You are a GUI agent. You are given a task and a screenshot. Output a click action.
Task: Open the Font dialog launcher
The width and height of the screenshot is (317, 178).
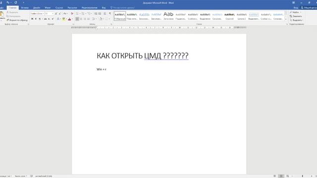[73, 24]
